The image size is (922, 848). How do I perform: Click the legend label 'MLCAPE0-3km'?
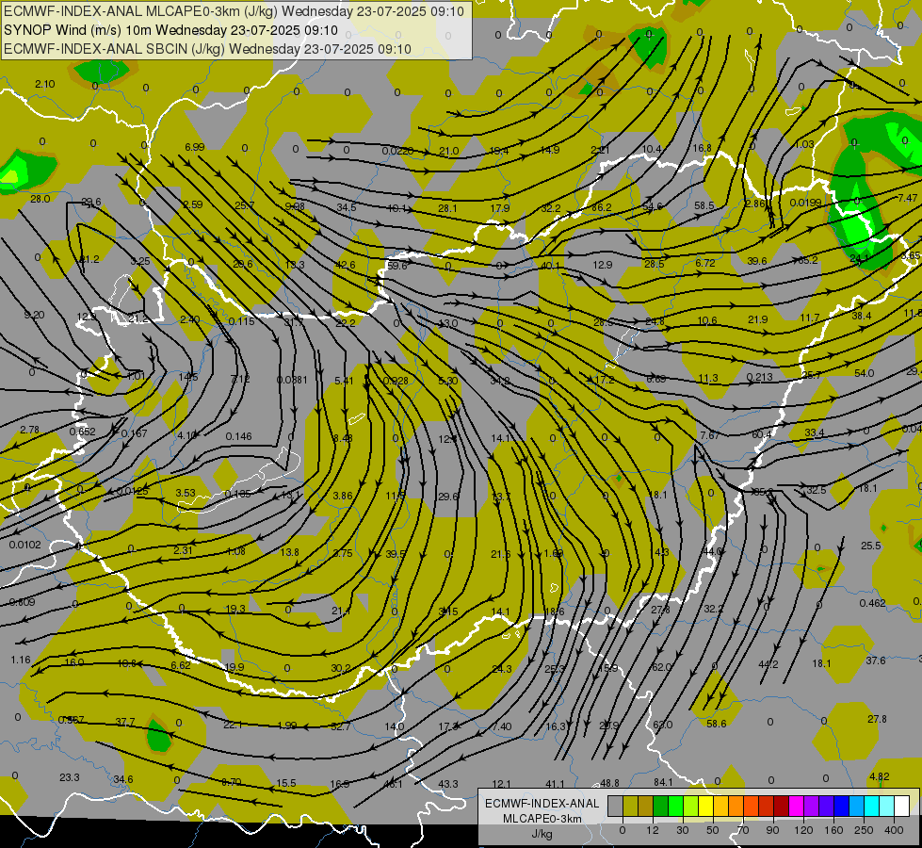click(542, 819)
